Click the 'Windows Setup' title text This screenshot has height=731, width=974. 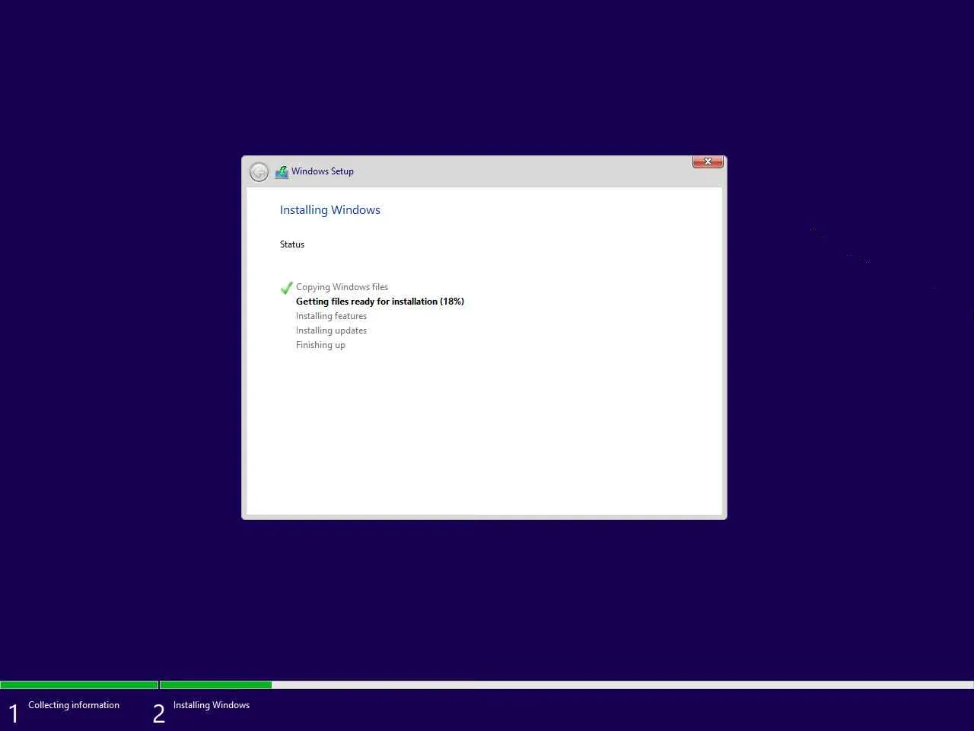323,171
